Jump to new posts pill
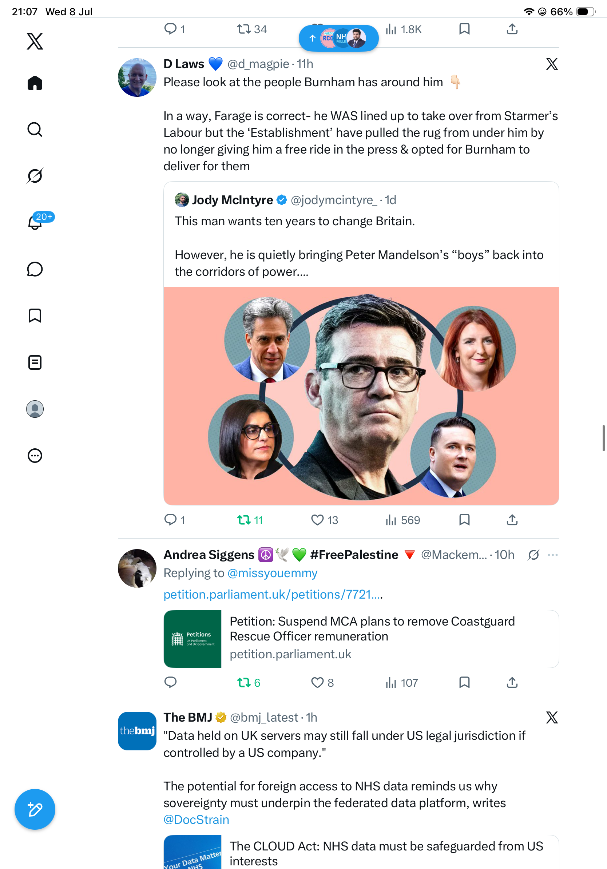 pos(339,38)
